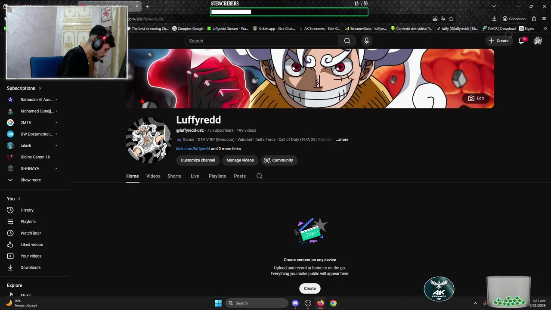Open History in the sidebar
551x310 pixels.
coord(34,210)
